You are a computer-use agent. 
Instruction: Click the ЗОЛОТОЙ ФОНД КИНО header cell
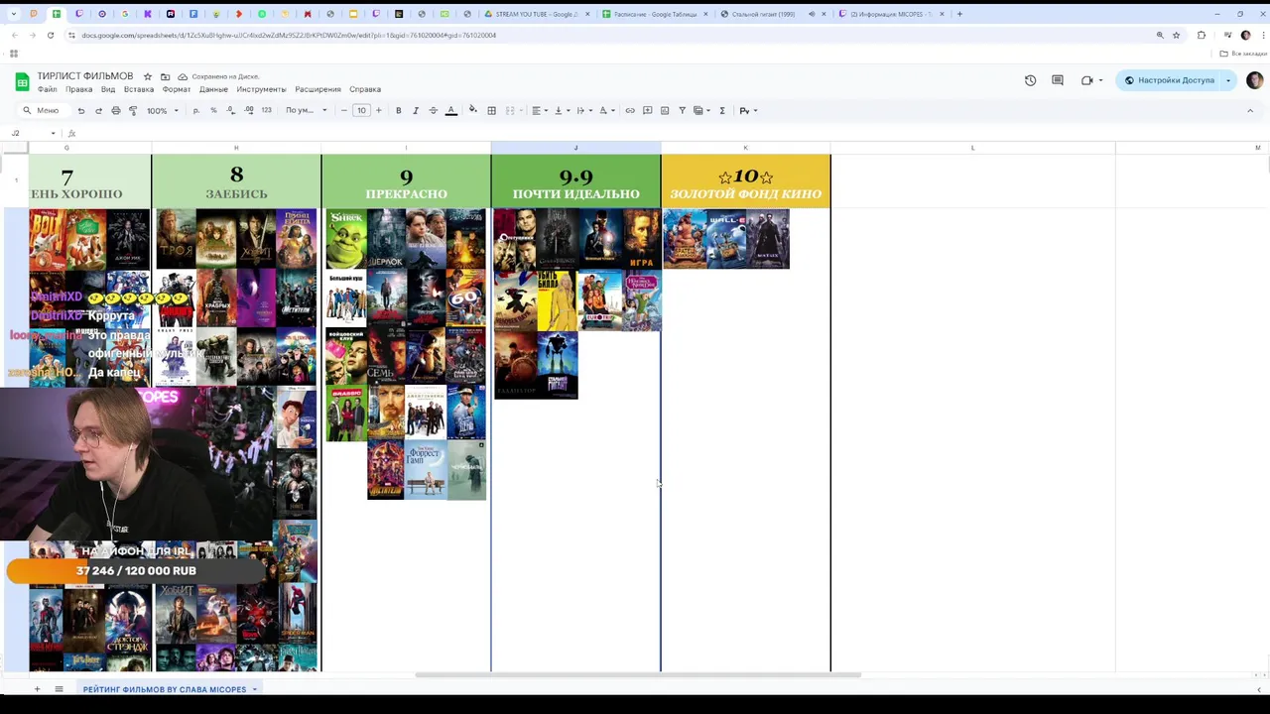(745, 180)
